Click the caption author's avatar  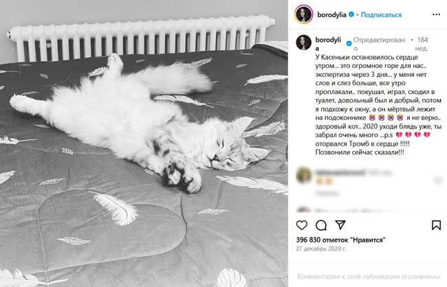[x=303, y=43]
